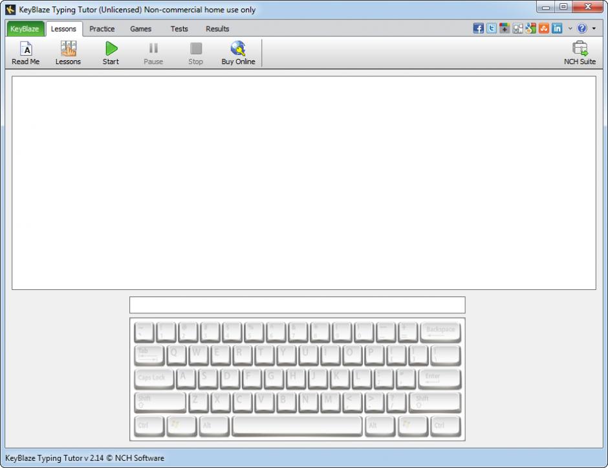Viewport: 608px width, 468px height.
Task: Click the P key on virtual keyboard
Action: click(375, 355)
